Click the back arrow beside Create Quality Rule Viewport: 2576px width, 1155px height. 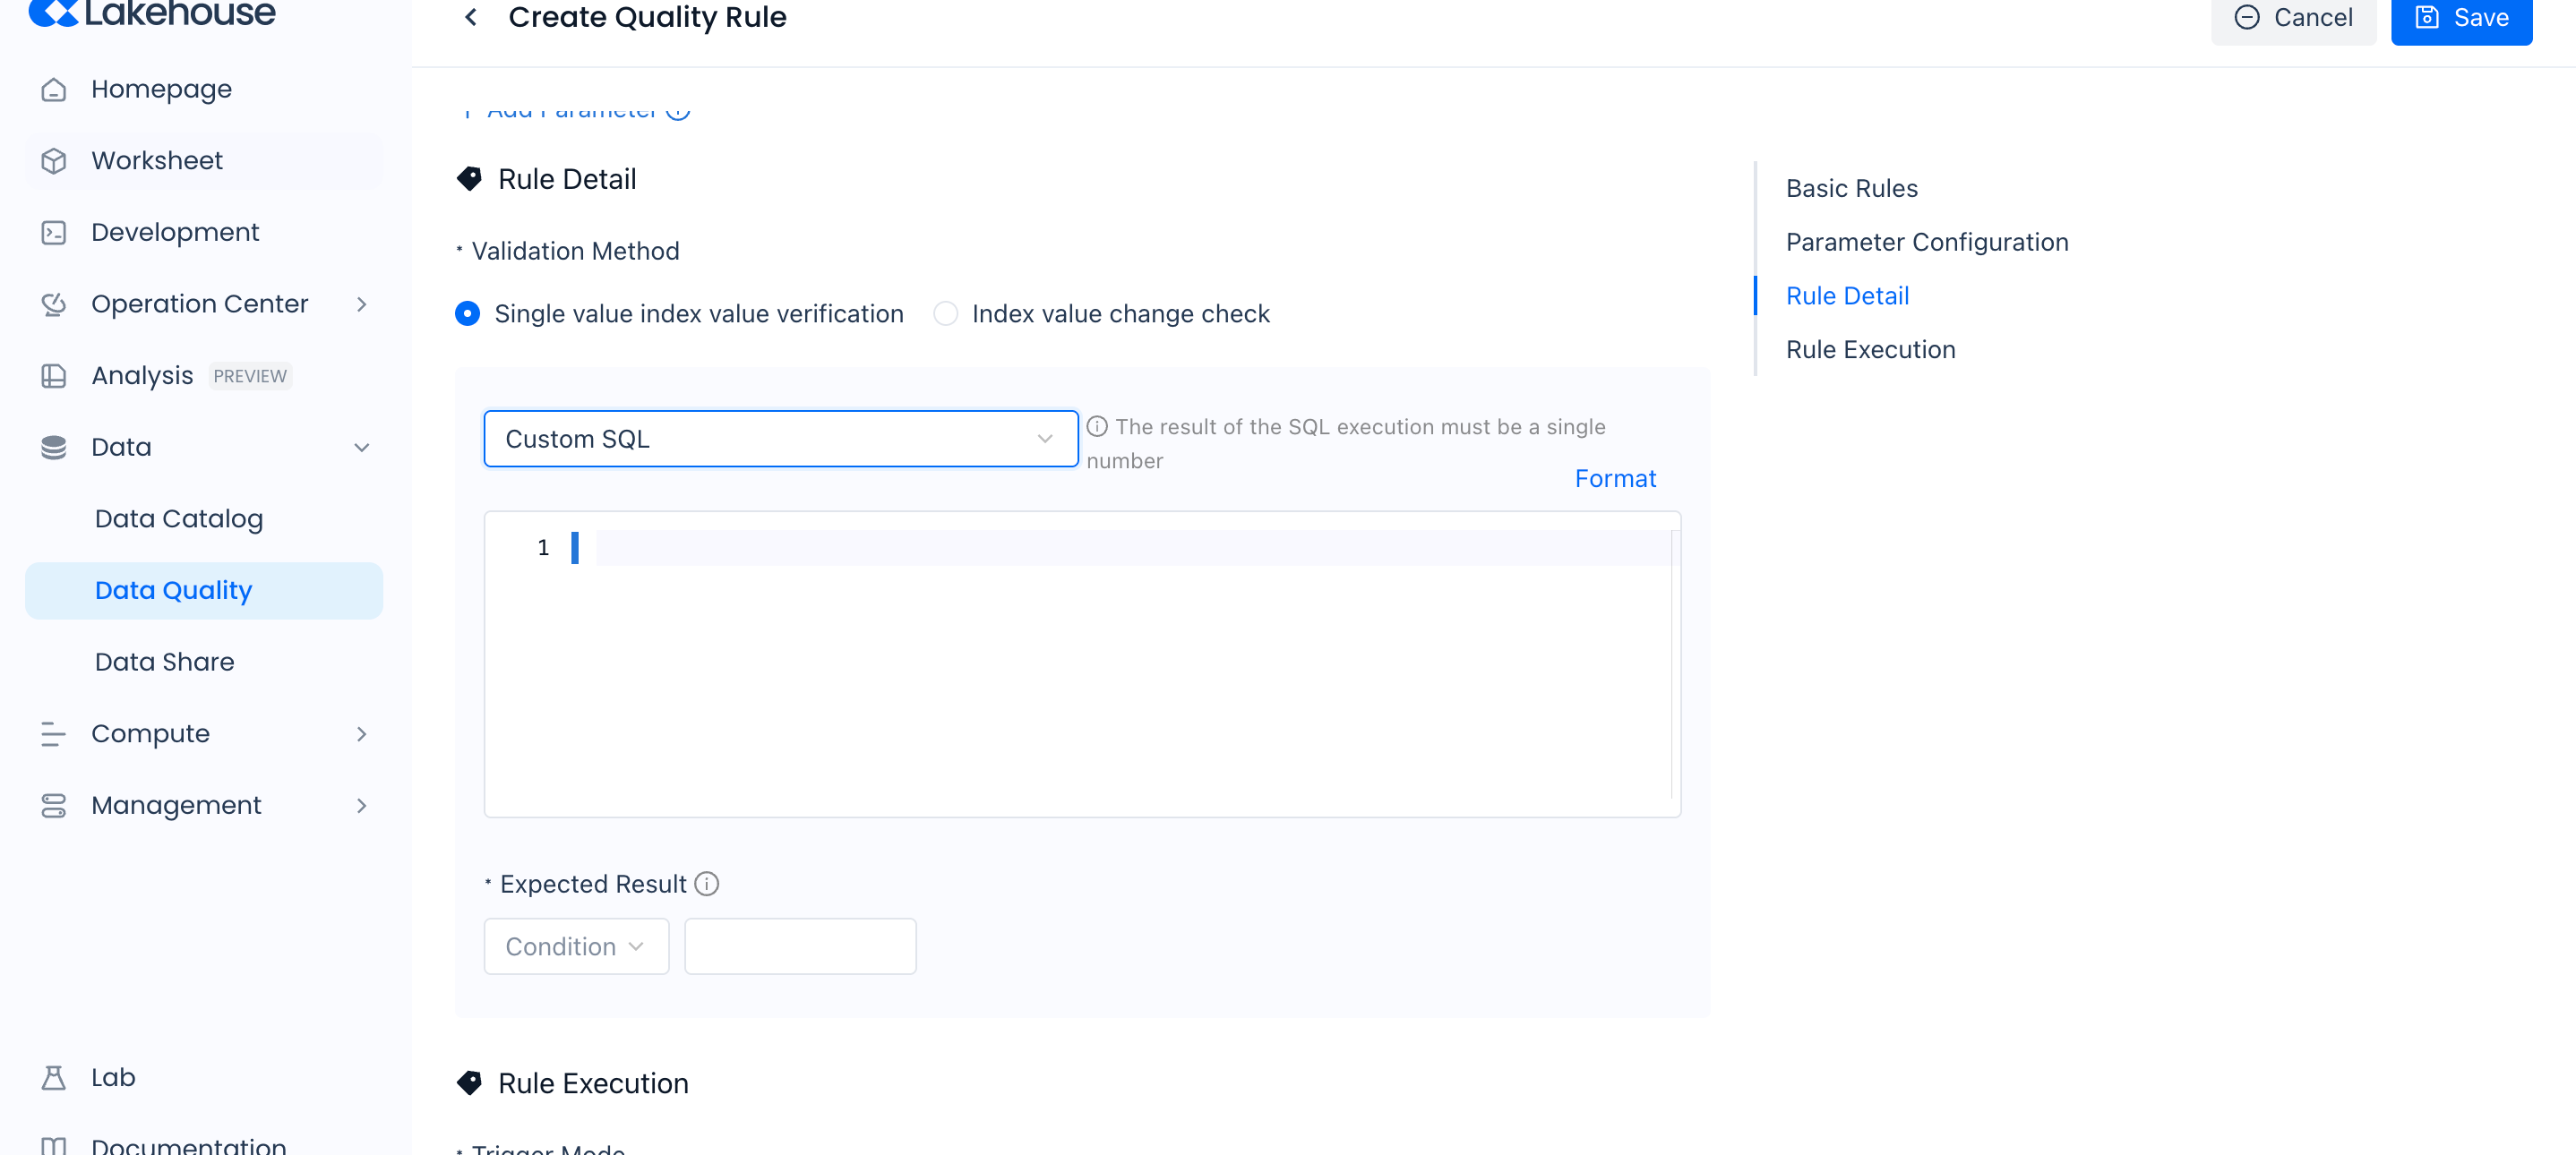click(x=471, y=17)
